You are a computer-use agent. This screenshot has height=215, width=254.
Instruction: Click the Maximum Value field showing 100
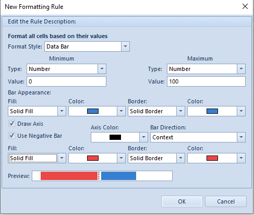click(206, 81)
